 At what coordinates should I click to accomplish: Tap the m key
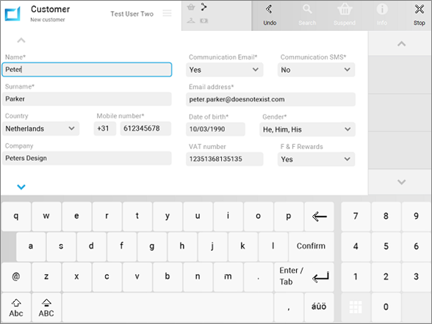(228, 277)
